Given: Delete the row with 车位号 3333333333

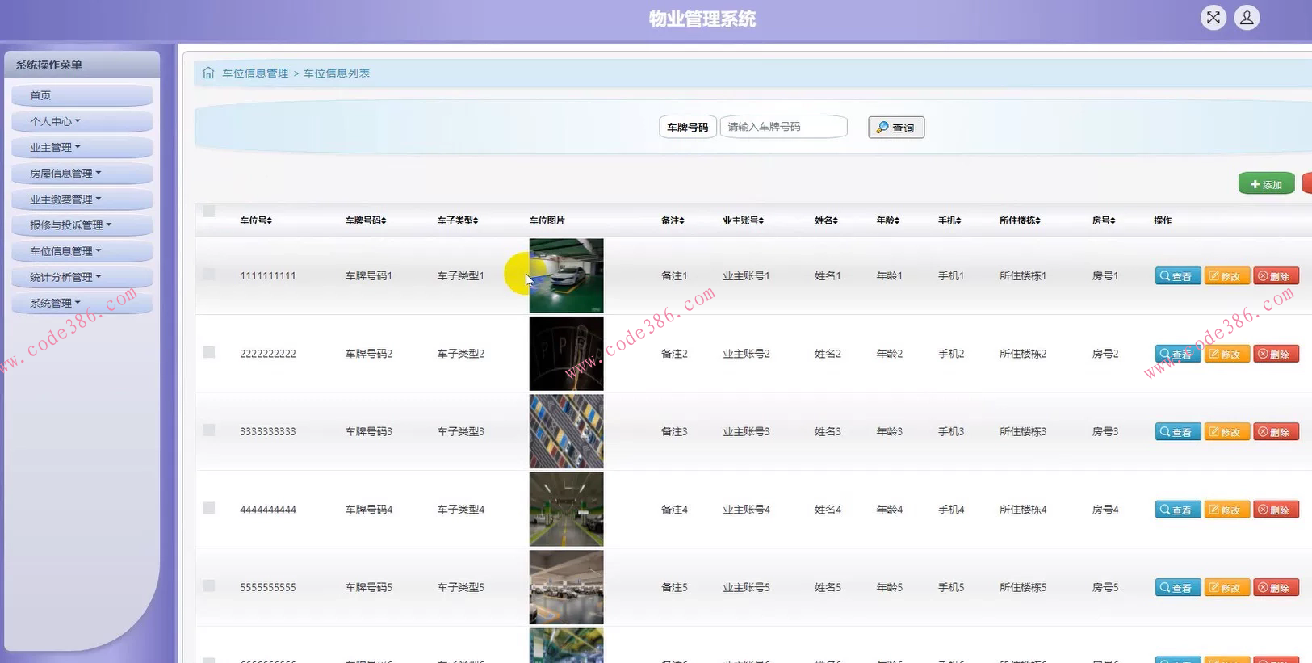Looking at the screenshot, I should (1276, 432).
